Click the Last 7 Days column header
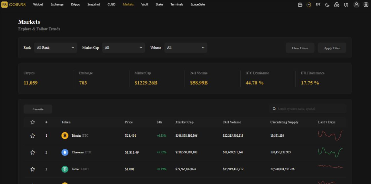 pyautogui.click(x=327, y=122)
